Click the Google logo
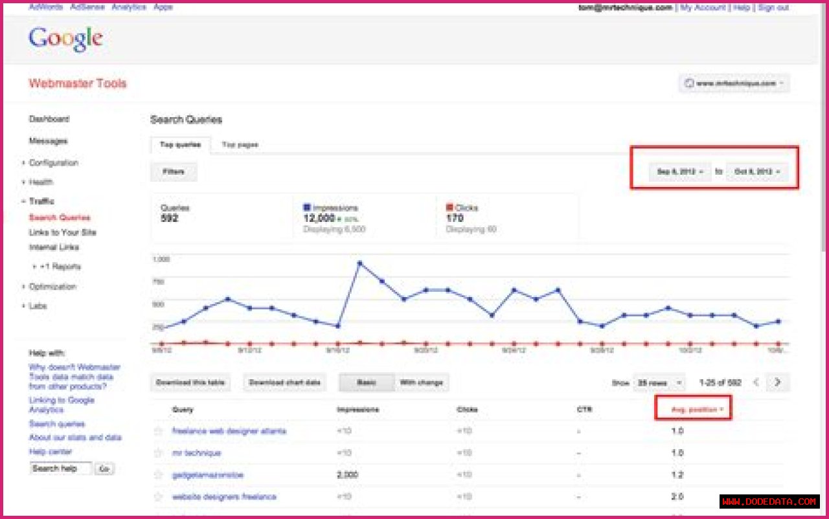Viewport: 829px width, 519px height. coord(65,39)
